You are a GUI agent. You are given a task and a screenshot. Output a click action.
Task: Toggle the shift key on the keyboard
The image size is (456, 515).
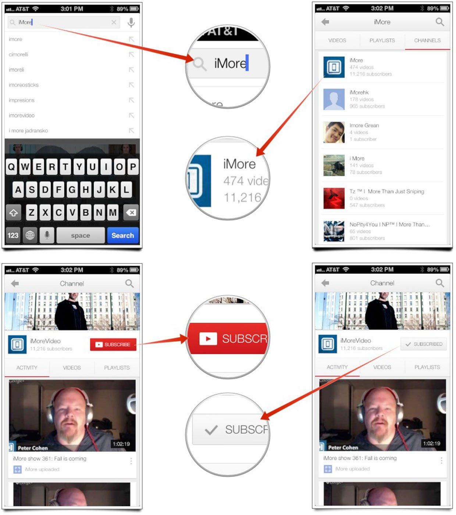(x=14, y=213)
